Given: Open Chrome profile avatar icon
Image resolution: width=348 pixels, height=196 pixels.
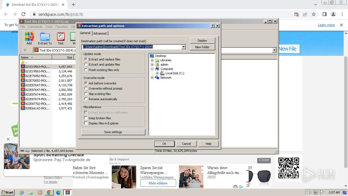Looking at the screenshot, I should click(x=333, y=14).
